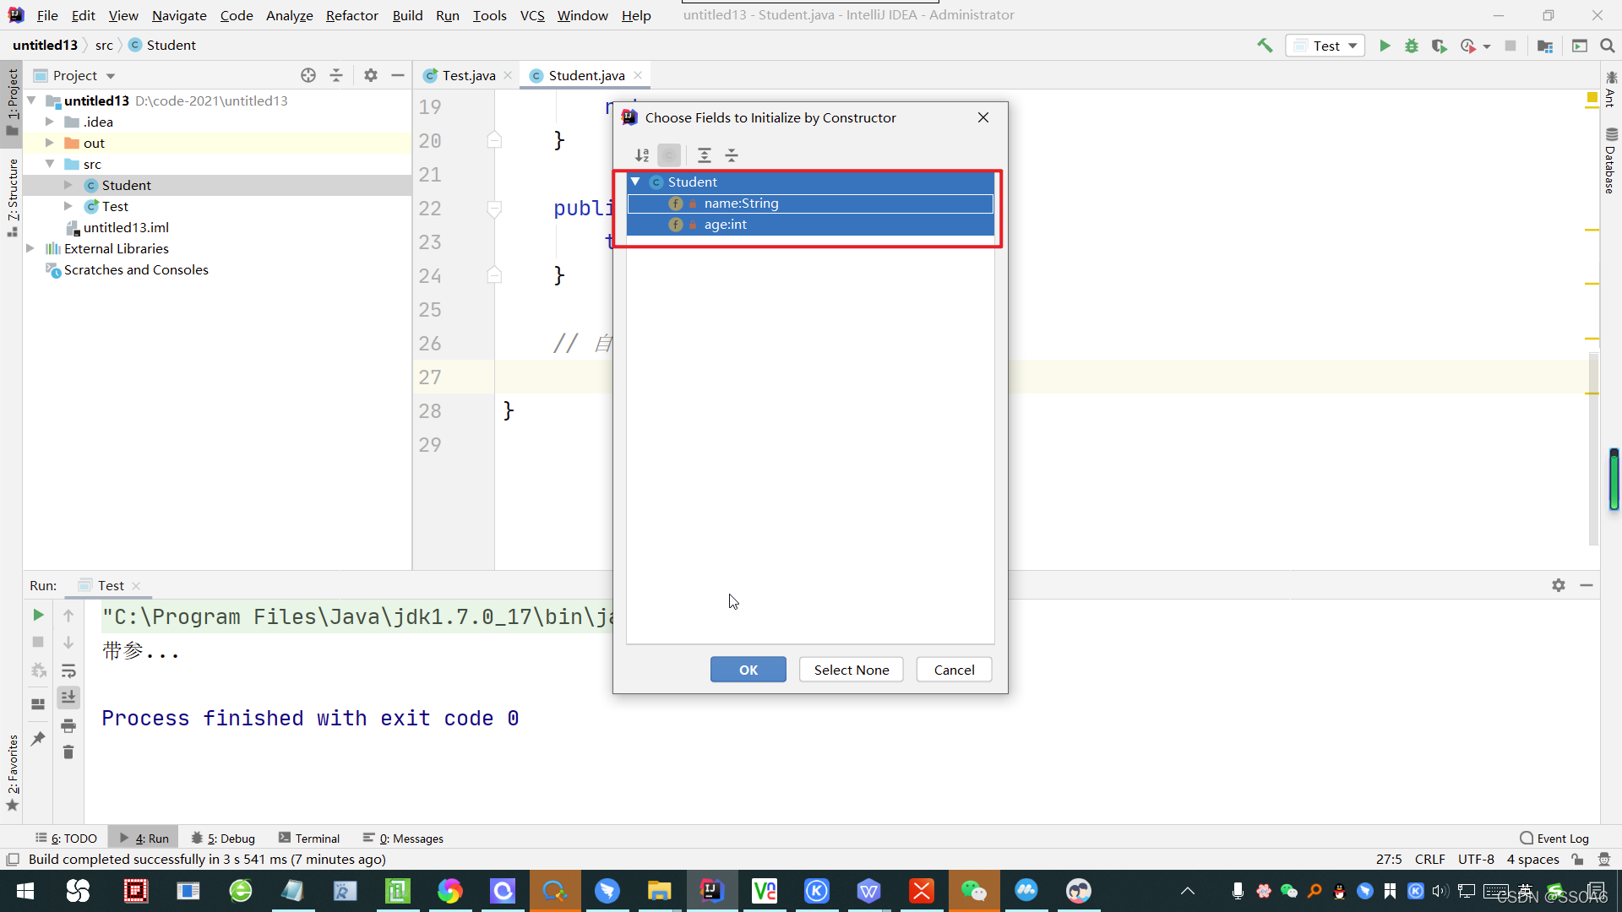Click the Build project hammer icon
The image size is (1622, 912).
point(1265,46)
